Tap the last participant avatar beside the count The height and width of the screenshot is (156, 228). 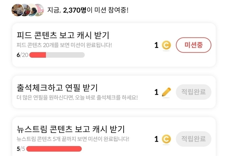pos(39,10)
